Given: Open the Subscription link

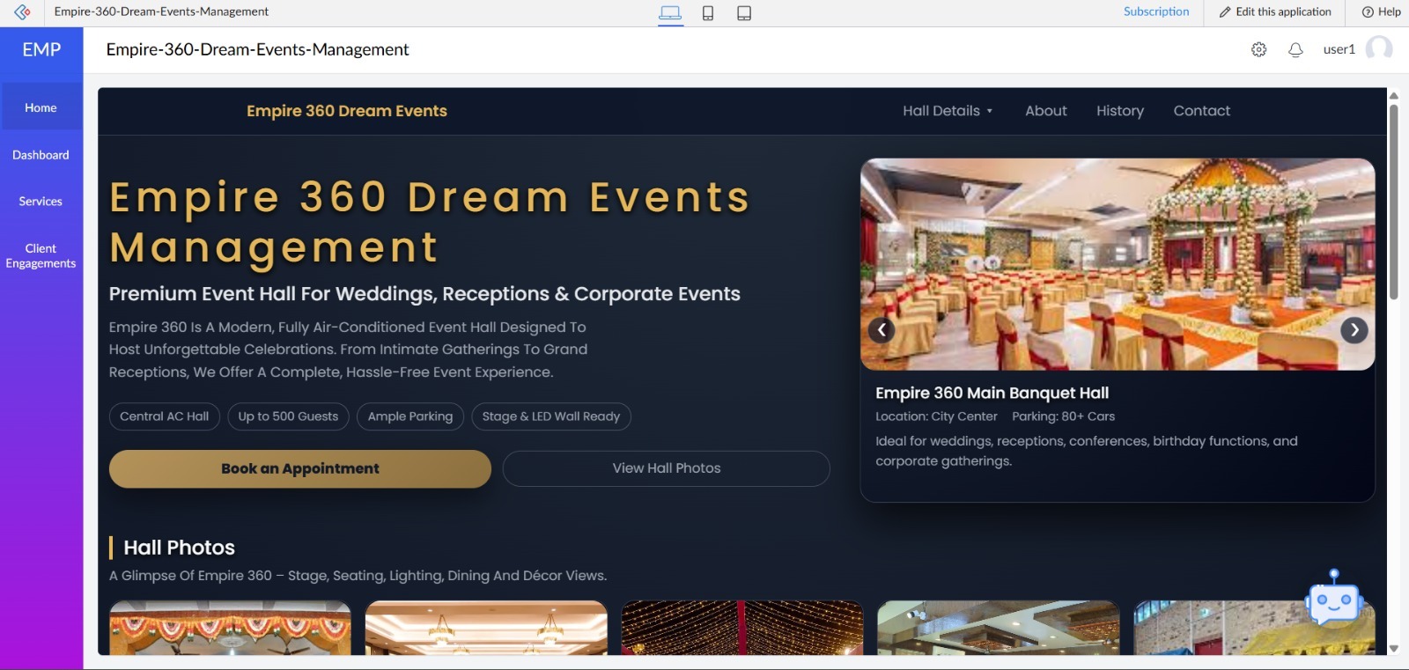Looking at the screenshot, I should [x=1155, y=11].
